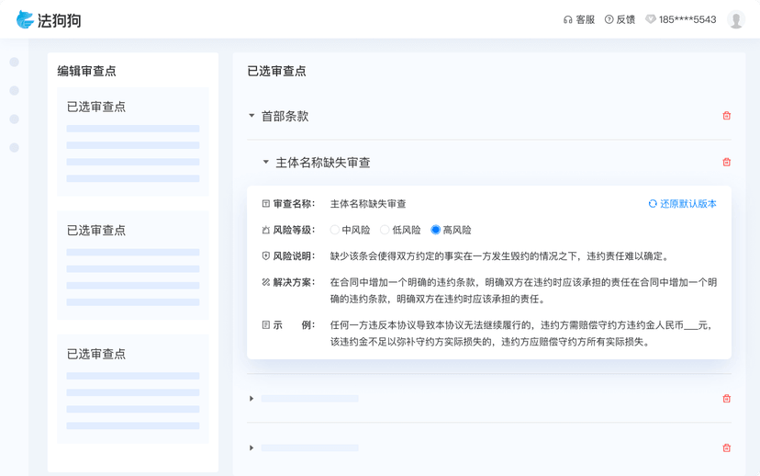Click review name value 主体名称缺失审查

pyautogui.click(x=368, y=204)
